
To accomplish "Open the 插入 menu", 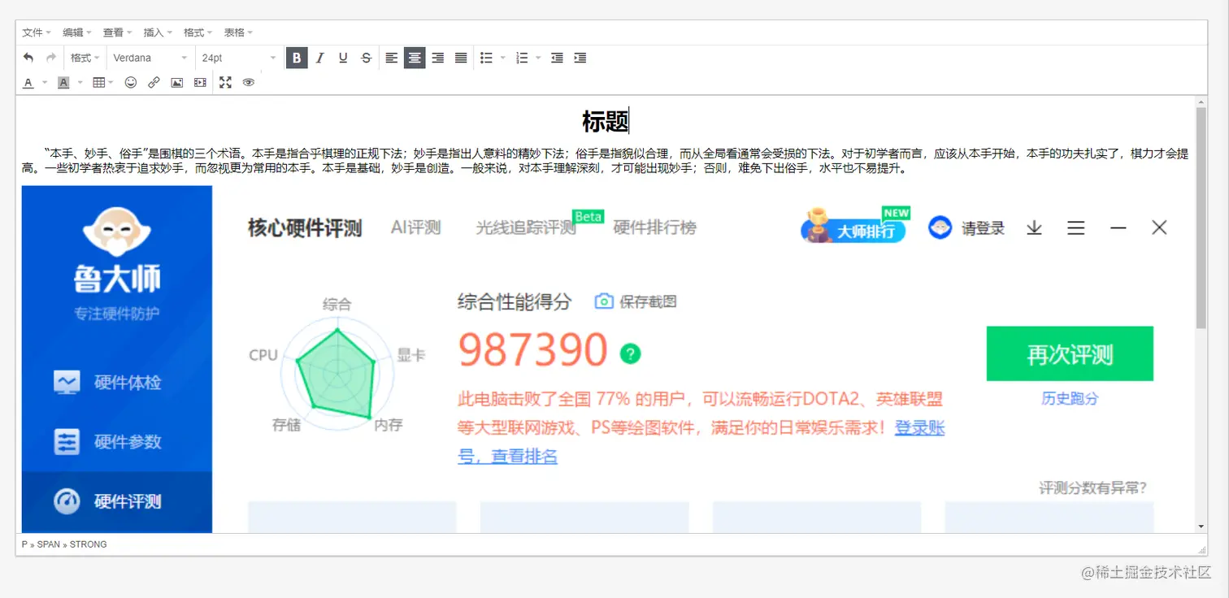I will [158, 32].
